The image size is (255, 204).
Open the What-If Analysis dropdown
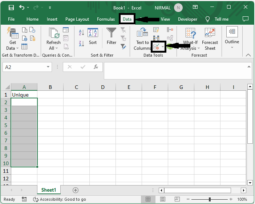pyautogui.click(x=190, y=39)
